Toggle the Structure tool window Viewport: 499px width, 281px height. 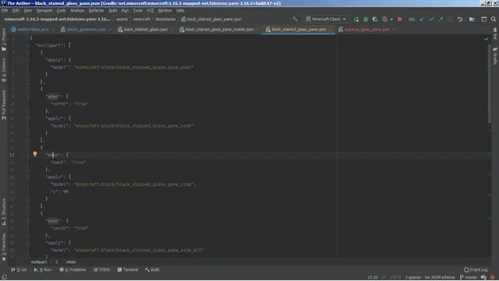tap(4, 212)
